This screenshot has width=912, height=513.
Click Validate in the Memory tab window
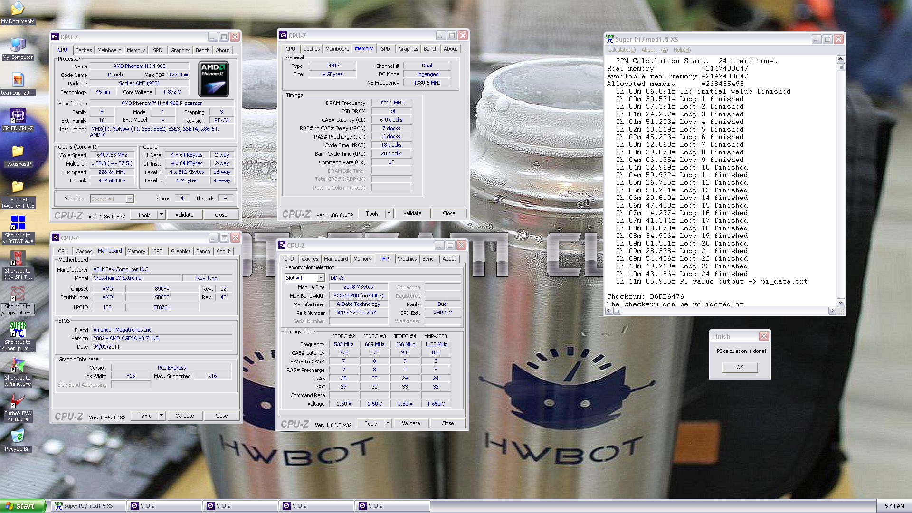point(412,213)
